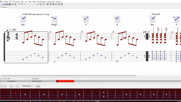The width and height of the screenshot is (181, 102).
Task: Click the note duration icon in fretboard bar
Action: pyautogui.click(x=14, y=86)
